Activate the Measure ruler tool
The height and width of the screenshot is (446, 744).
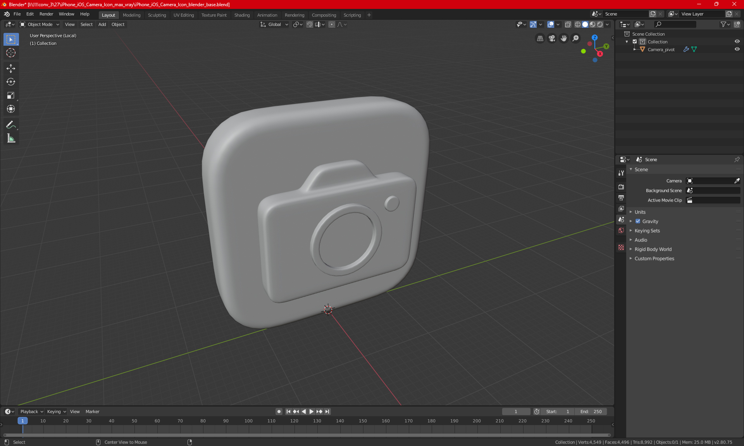click(x=11, y=138)
